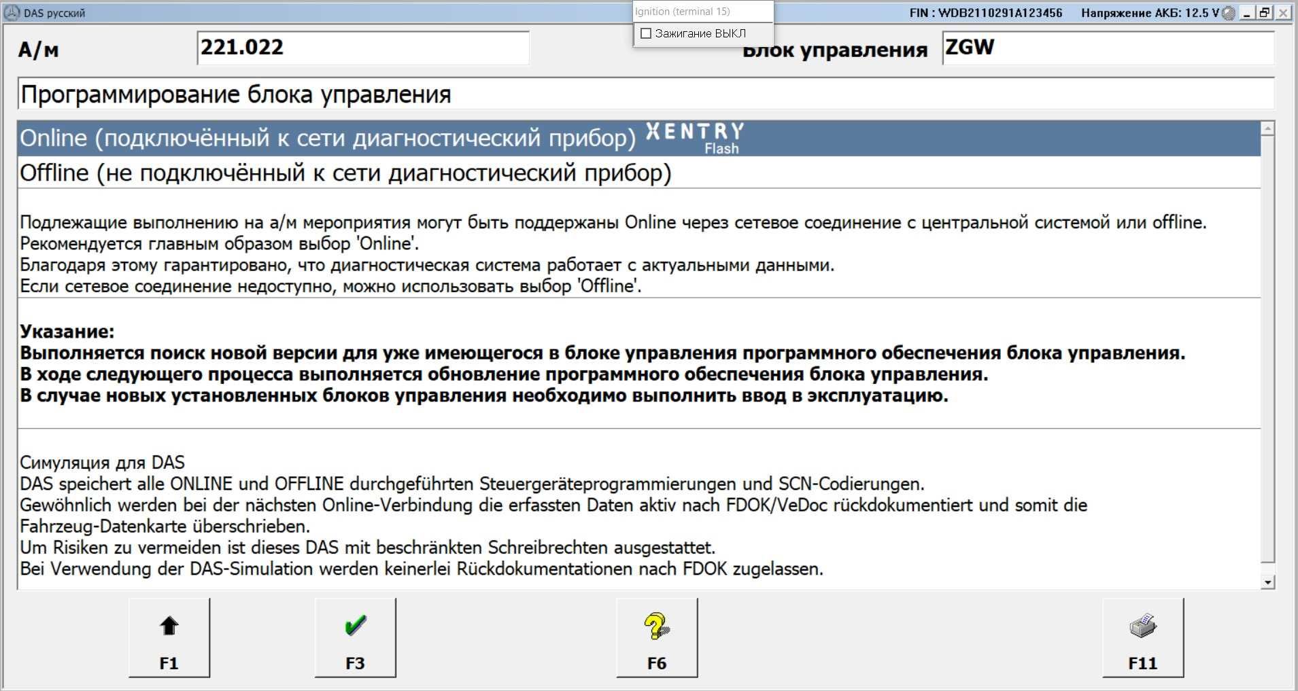Click the FIN : WDB2110291A123456 text
Viewport: 1298px width, 691px height.
point(986,13)
